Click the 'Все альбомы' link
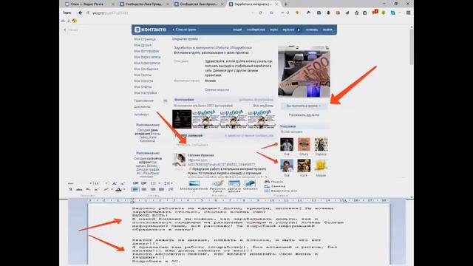 [x=263, y=106]
